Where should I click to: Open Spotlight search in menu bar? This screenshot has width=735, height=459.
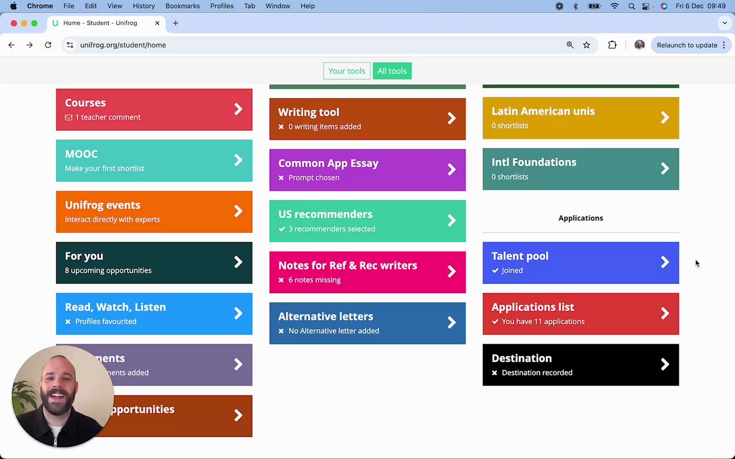click(632, 6)
